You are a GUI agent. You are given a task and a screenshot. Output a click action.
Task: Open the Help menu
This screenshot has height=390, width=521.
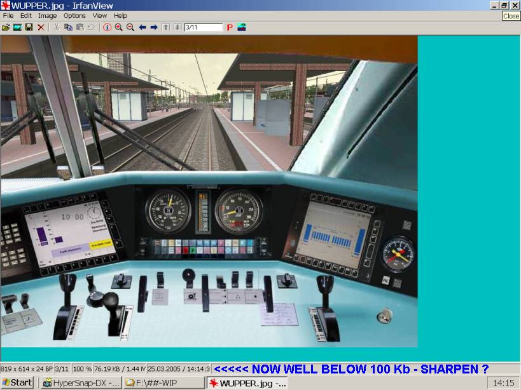(x=120, y=16)
